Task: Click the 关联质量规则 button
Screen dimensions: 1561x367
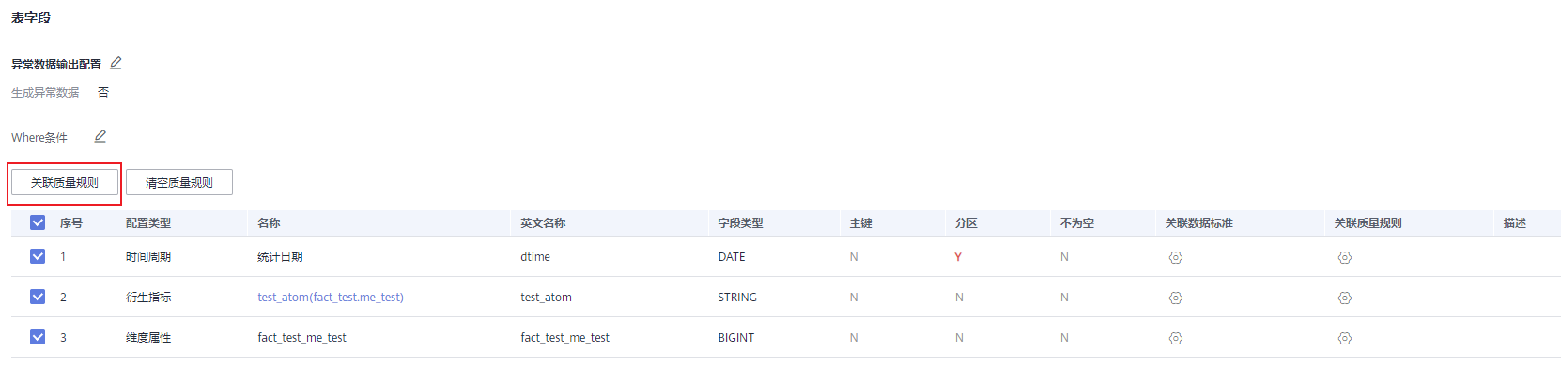Action: tap(65, 182)
